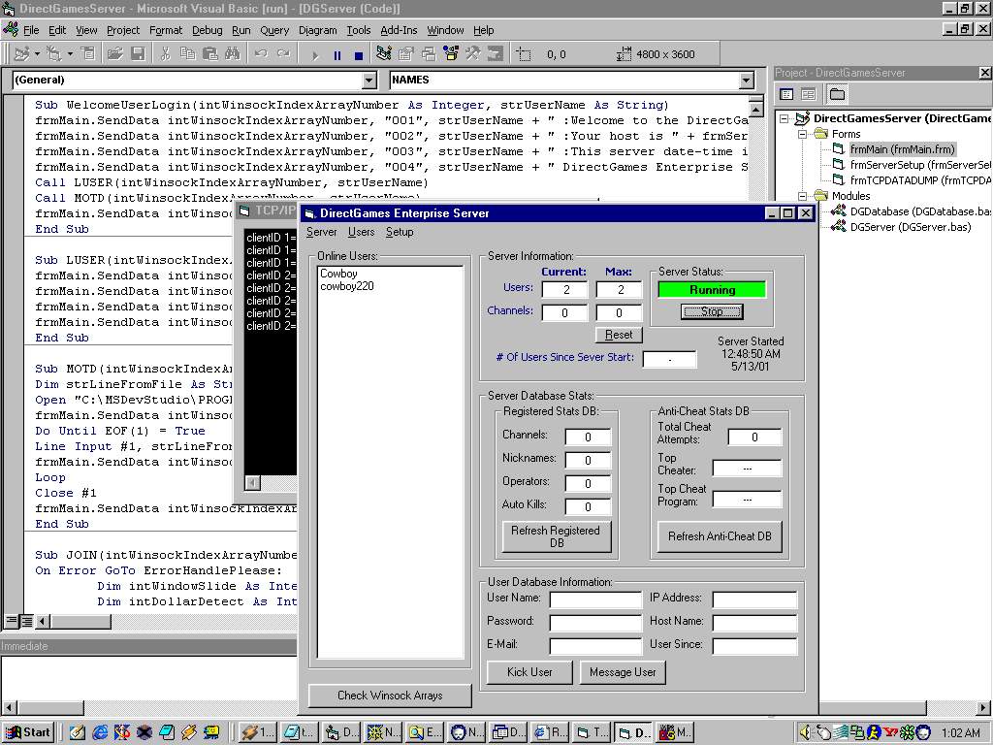Click the Message User button
The height and width of the screenshot is (745, 993).
(623, 672)
